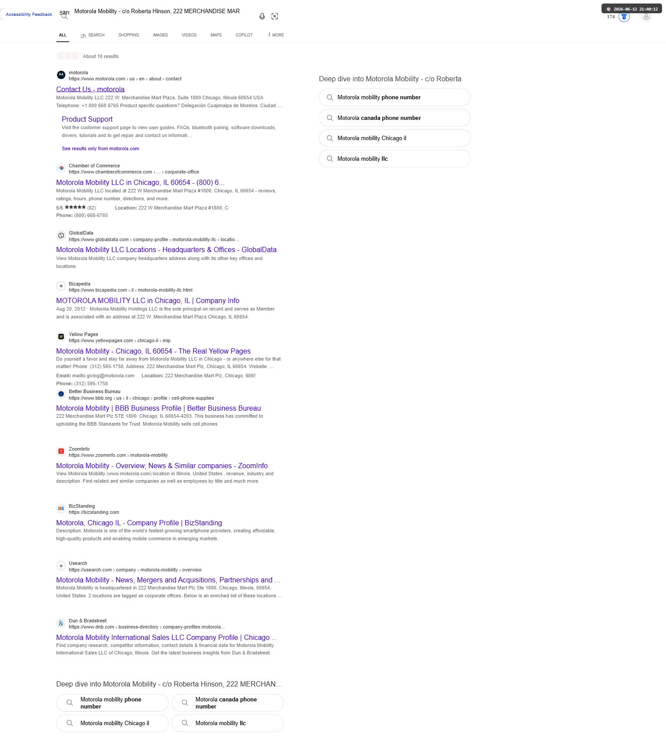Open the rewards medal icon

point(624,17)
